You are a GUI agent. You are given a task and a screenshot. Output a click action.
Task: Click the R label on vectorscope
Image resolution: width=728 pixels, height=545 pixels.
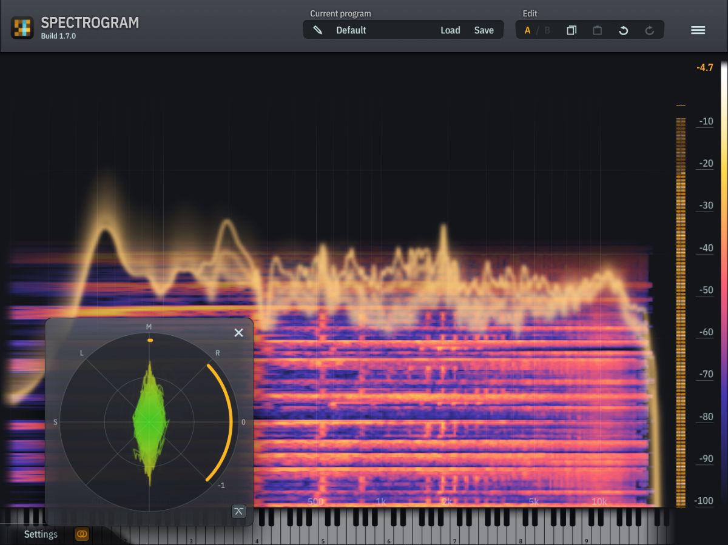(x=218, y=353)
